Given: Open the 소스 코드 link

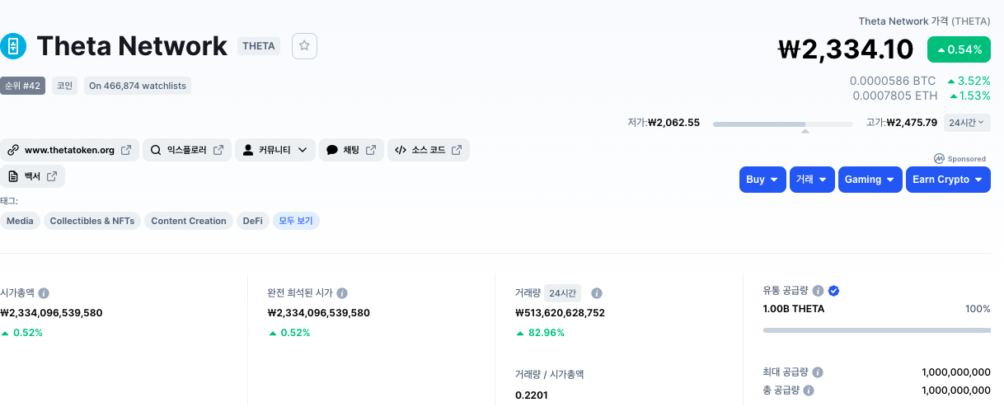Looking at the screenshot, I should click(x=429, y=150).
